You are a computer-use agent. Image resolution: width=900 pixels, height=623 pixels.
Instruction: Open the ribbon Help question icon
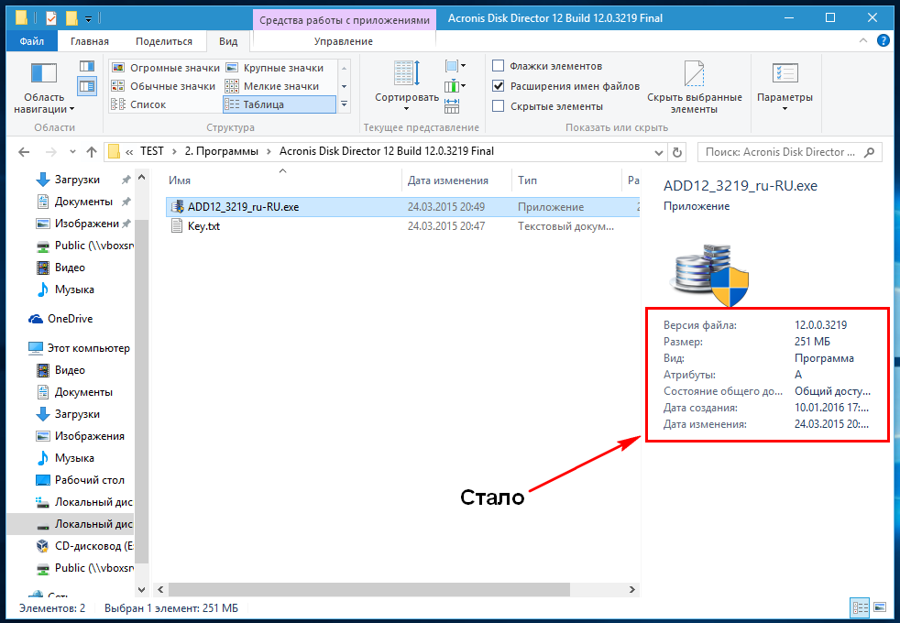click(x=884, y=40)
